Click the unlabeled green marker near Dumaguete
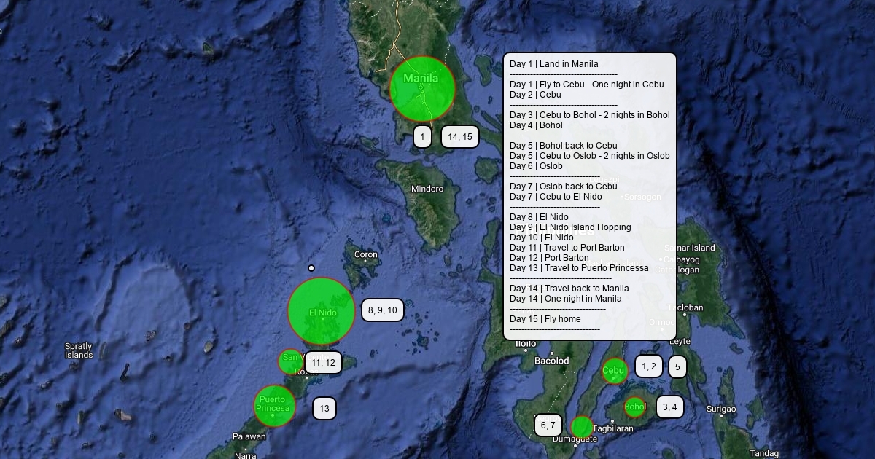 click(x=581, y=427)
